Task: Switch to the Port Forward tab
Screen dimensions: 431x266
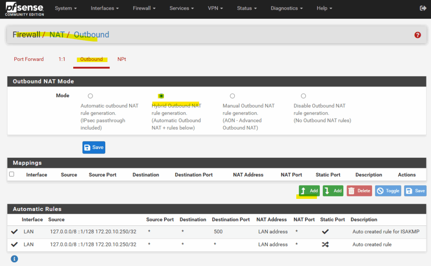Action: click(x=29, y=59)
